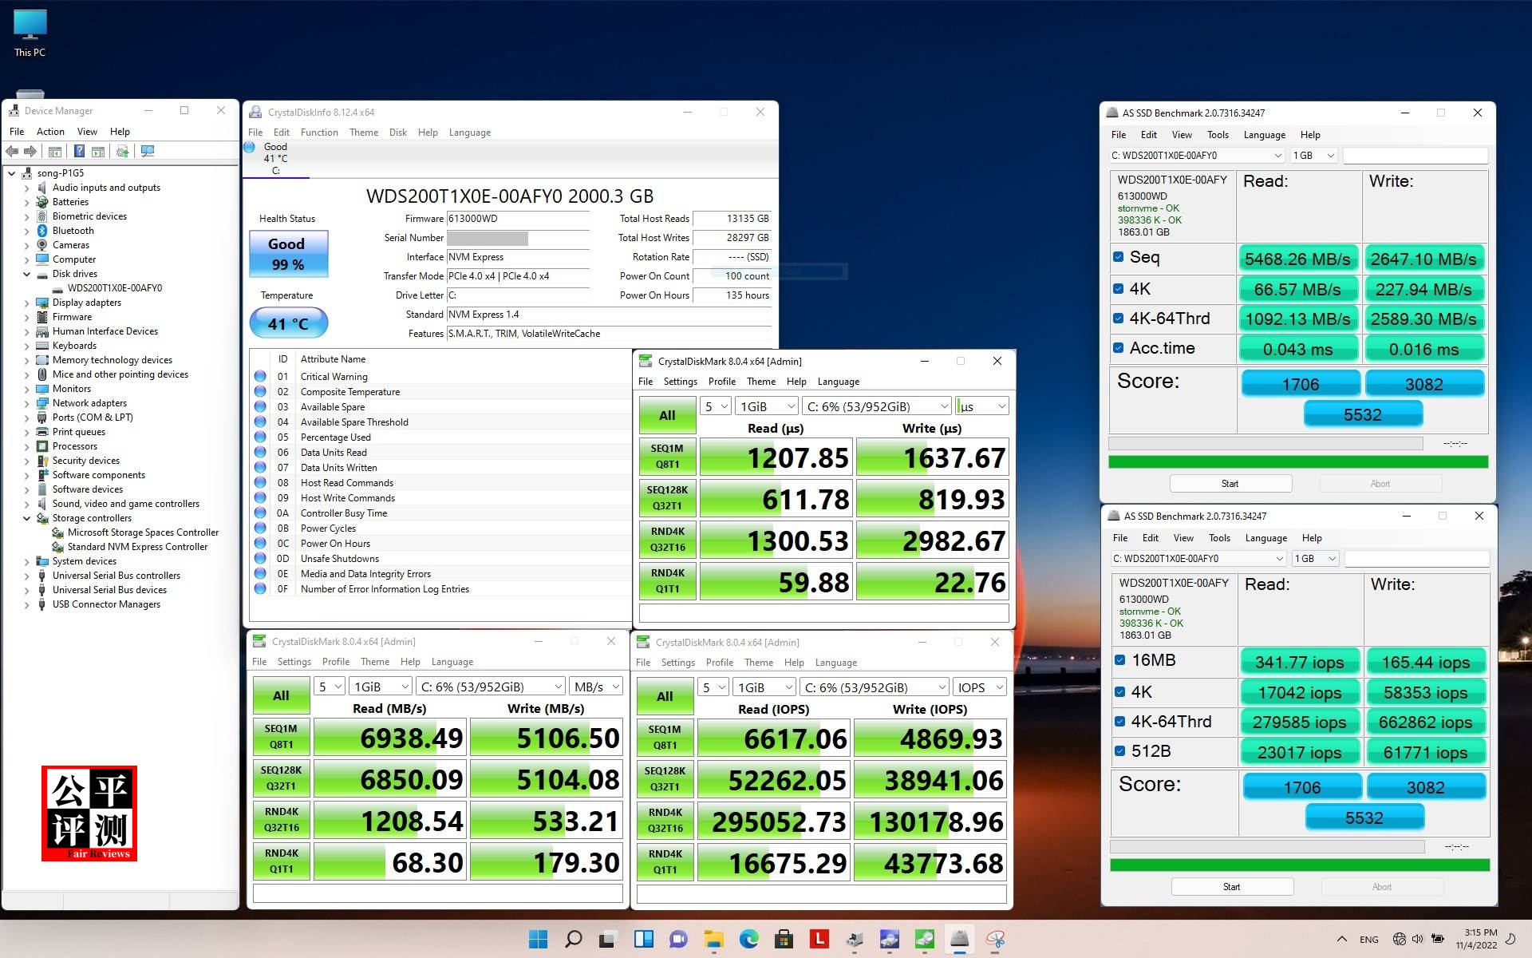Open File Explorer from the taskbar
Screen dimensions: 1532x958
pos(713,939)
